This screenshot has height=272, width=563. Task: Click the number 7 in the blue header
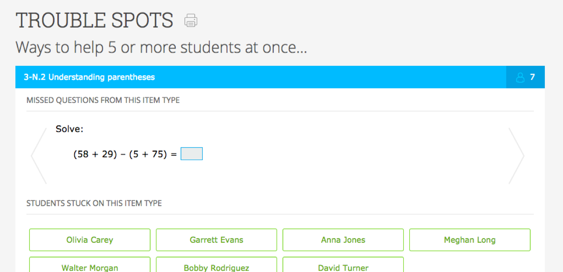532,77
